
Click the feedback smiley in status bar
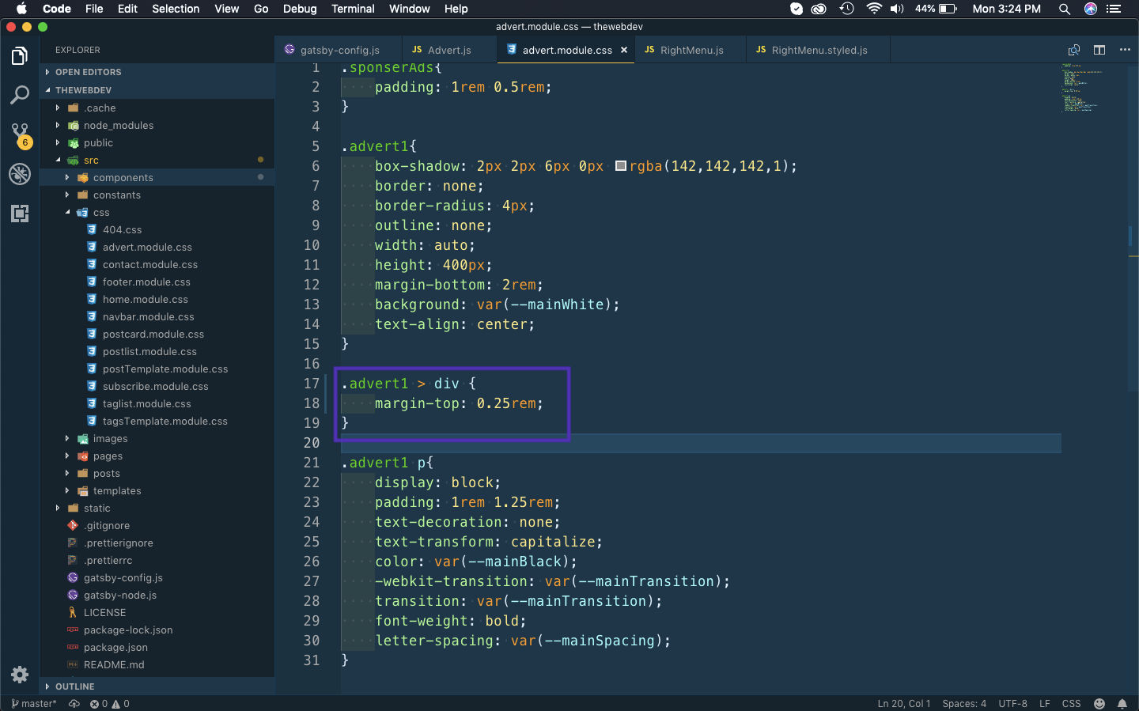[1099, 703]
